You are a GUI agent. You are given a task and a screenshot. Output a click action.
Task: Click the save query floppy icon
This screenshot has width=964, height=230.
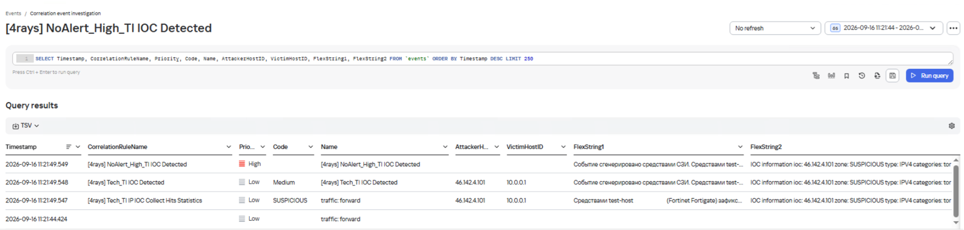[x=893, y=76]
